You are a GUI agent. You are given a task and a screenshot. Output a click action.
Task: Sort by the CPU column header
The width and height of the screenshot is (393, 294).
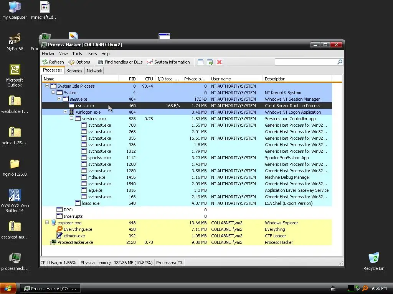pyautogui.click(x=147, y=79)
